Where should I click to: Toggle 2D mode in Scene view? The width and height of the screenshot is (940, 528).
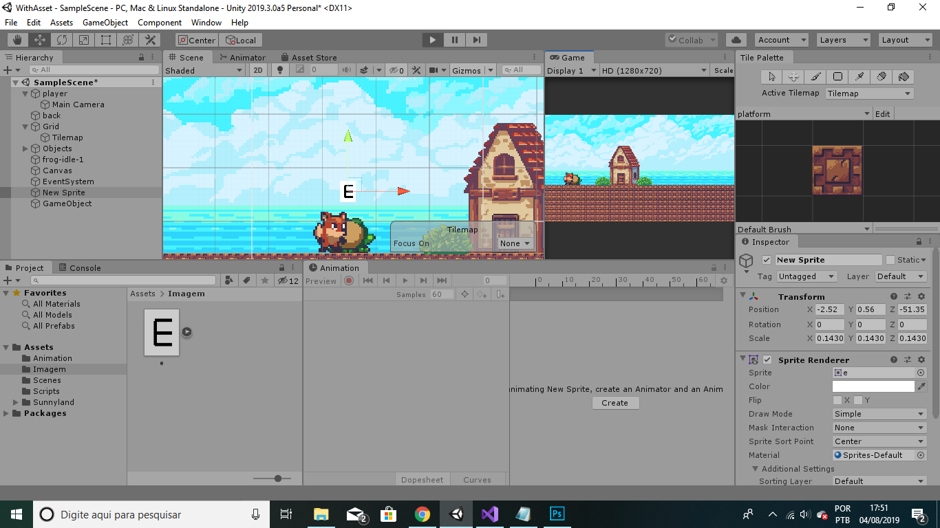click(x=258, y=70)
